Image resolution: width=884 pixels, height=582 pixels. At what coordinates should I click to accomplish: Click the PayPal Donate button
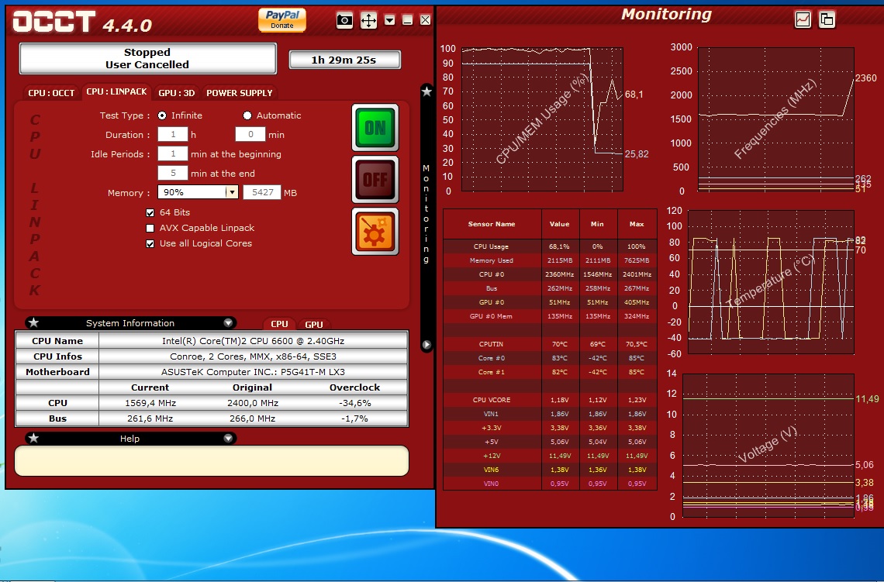click(x=282, y=19)
